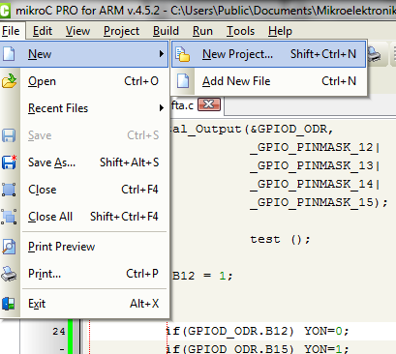This screenshot has height=354, width=396.
Task: Click the Save As floppy disk icon
Action: coord(9,162)
